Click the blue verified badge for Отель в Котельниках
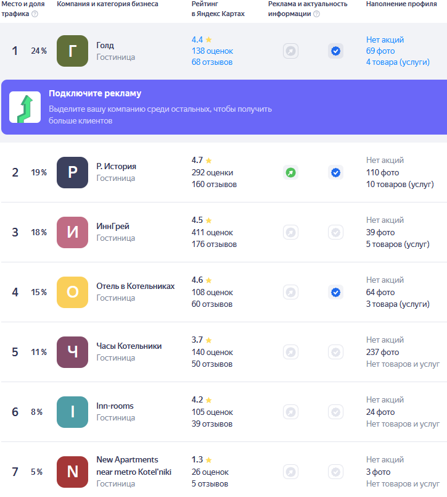Screen dimensions: 447x497 [x=335, y=292]
